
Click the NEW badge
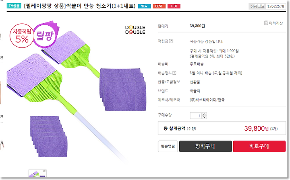tap(144, 6)
